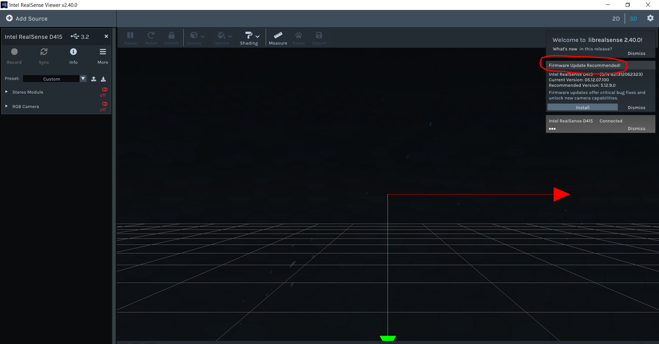
Task: Click the vertical scrollbar of the left panel
Action: point(114,185)
